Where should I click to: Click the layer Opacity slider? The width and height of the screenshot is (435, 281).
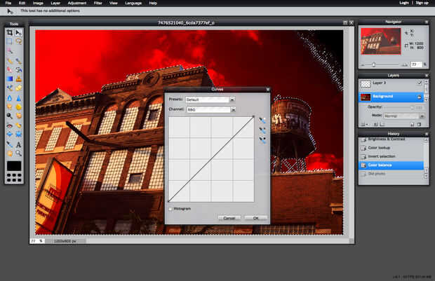coord(399,107)
